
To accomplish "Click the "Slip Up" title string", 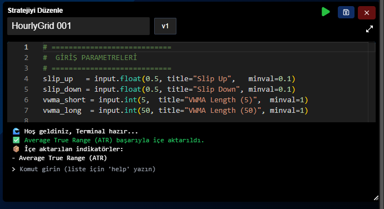I will (212, 79).
